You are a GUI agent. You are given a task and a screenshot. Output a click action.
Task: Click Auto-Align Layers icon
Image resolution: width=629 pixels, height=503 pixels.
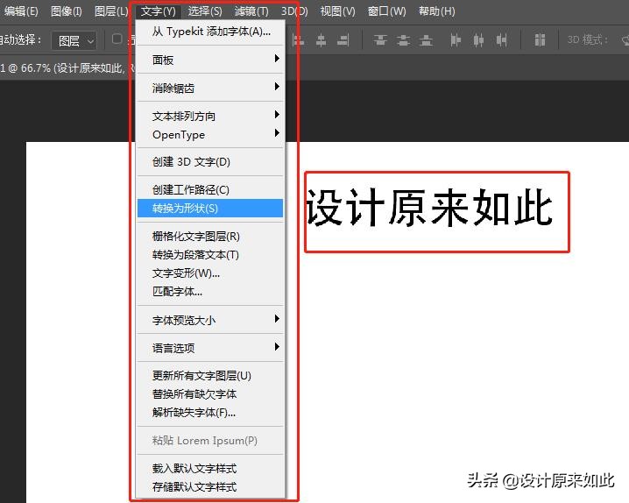540,40
